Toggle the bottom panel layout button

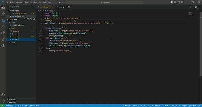(175, 2)
